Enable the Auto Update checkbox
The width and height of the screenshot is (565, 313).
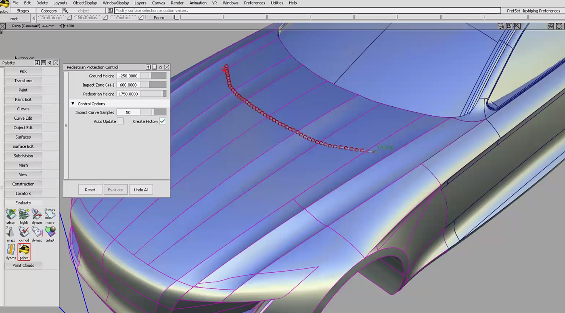pyautogui.click(x=120, y=121)
